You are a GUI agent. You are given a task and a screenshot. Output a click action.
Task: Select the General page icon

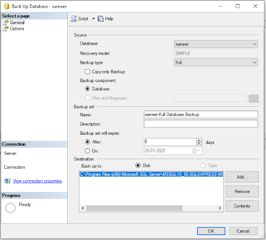5,22
